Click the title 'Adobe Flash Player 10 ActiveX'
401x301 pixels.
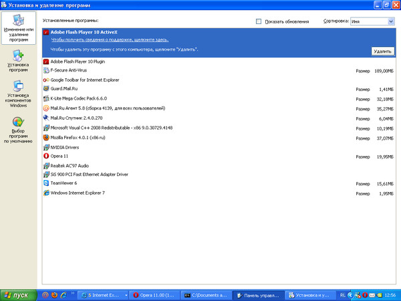(x=84, y=32)
